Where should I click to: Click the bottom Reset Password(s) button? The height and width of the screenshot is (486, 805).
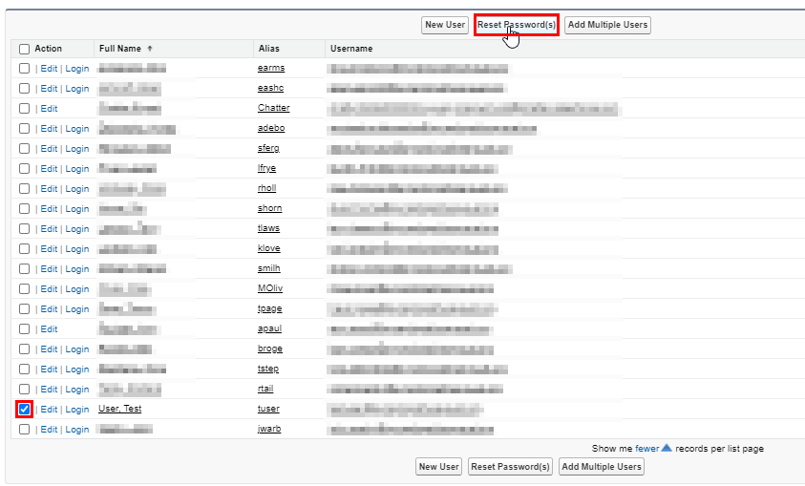[510, 467]
